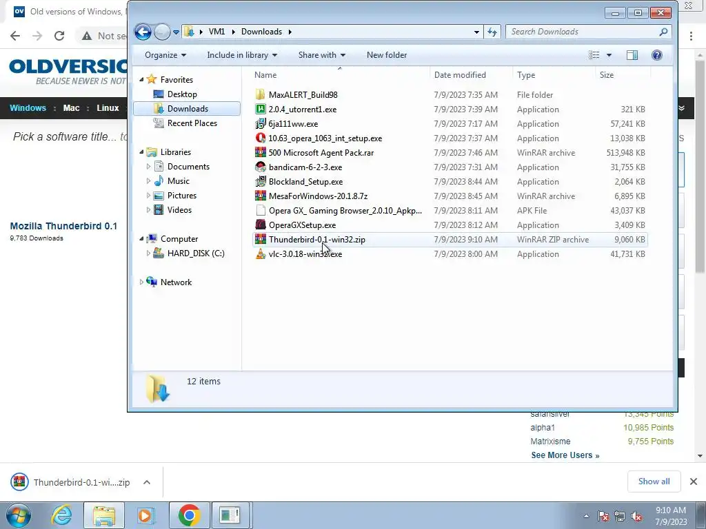706x529 pixels.
Task: Select the vlc-3.0.18 installer cone icon
Action: tap(260, 253)
